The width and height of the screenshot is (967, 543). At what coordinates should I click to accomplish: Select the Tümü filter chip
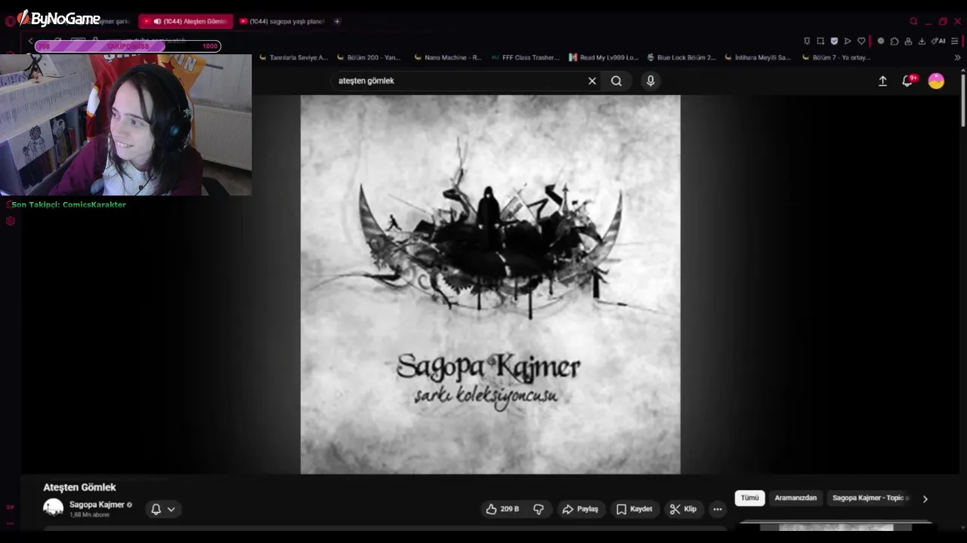tap(749, 498)
